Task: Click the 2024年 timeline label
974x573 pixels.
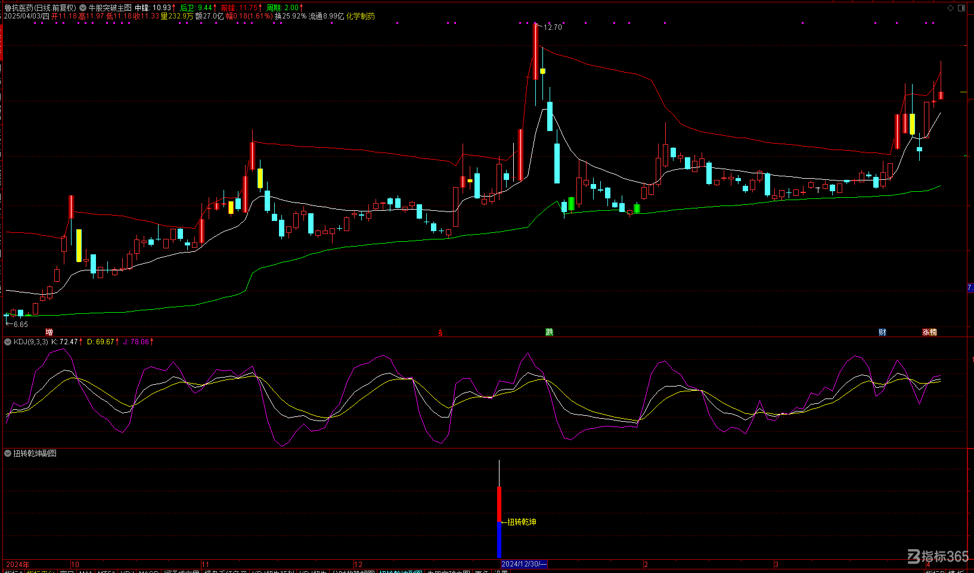Action: [x=18, y=564]
